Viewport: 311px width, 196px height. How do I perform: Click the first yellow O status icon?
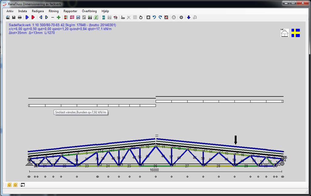[9, 185]
